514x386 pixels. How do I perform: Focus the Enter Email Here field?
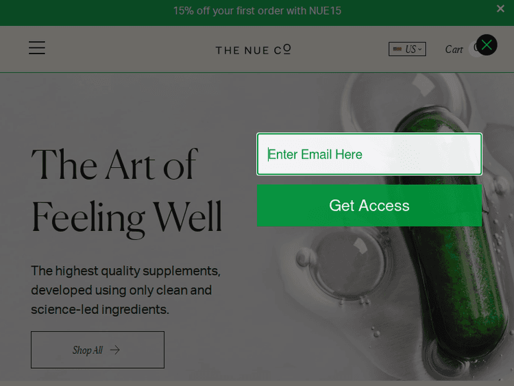click(369, 154)
